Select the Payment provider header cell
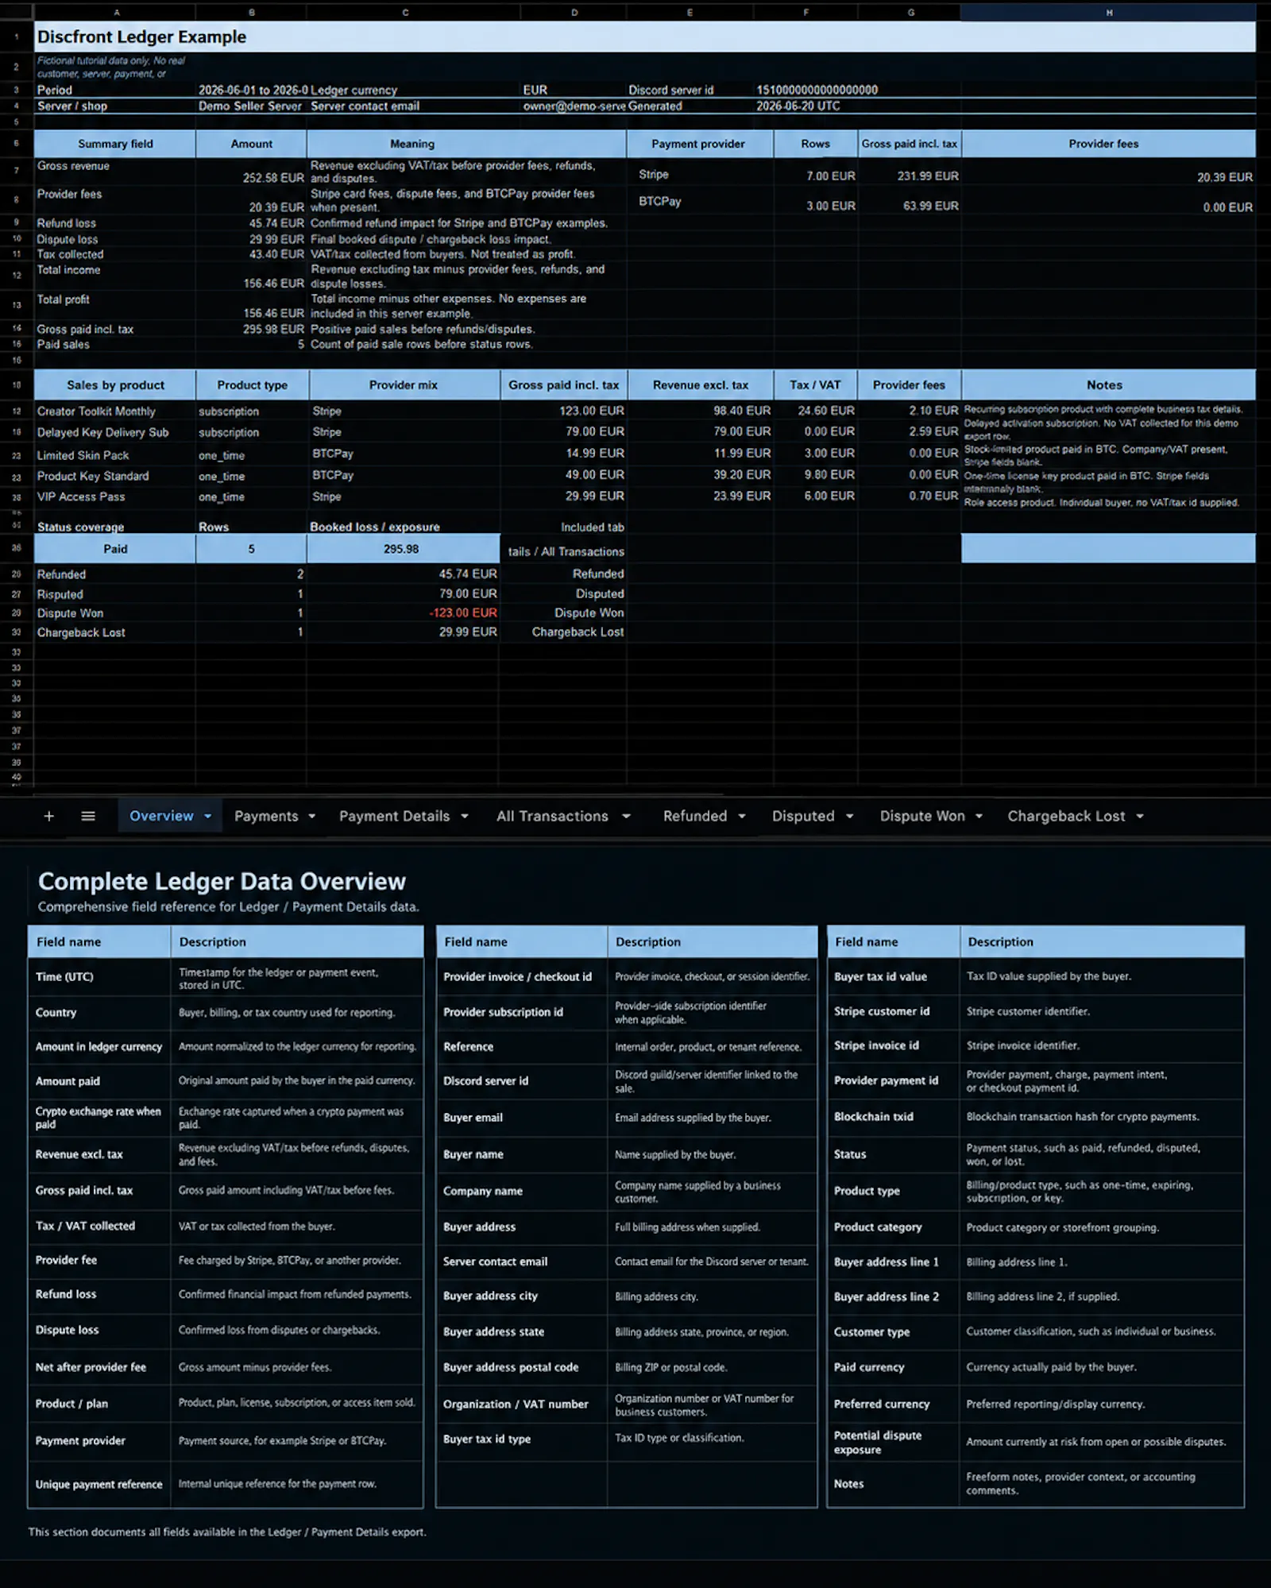The height and width of the screenshot is (1588, 1271). (x=700, y=144)
